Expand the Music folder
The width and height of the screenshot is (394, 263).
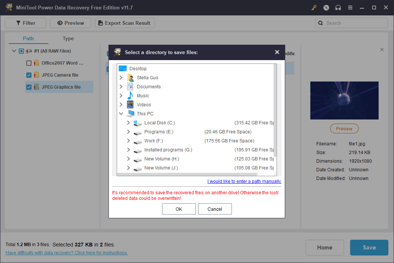(x=121, y=96)
